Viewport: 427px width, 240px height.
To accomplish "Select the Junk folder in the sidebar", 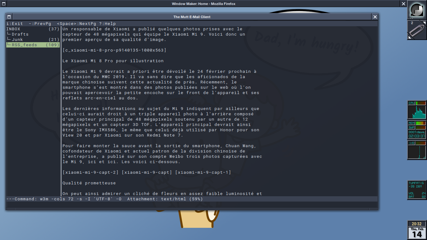I will [33, 40].
